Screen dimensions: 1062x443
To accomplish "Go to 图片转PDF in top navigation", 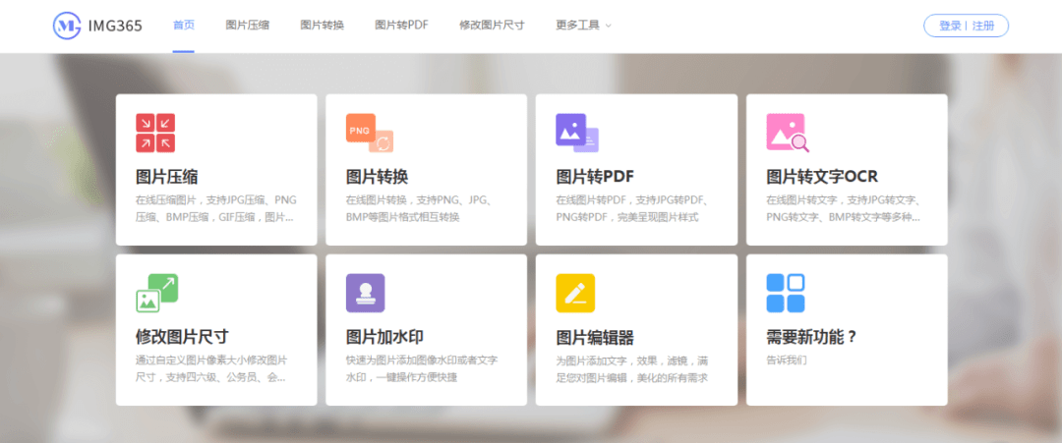I will tap(401, 26).
